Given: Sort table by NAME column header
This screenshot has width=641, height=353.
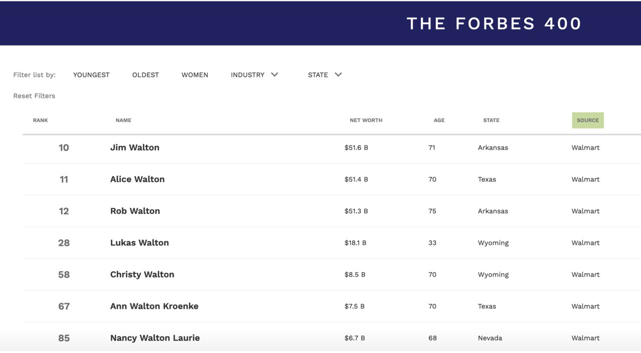Looking at the screenshot, I should click(123, 120).
